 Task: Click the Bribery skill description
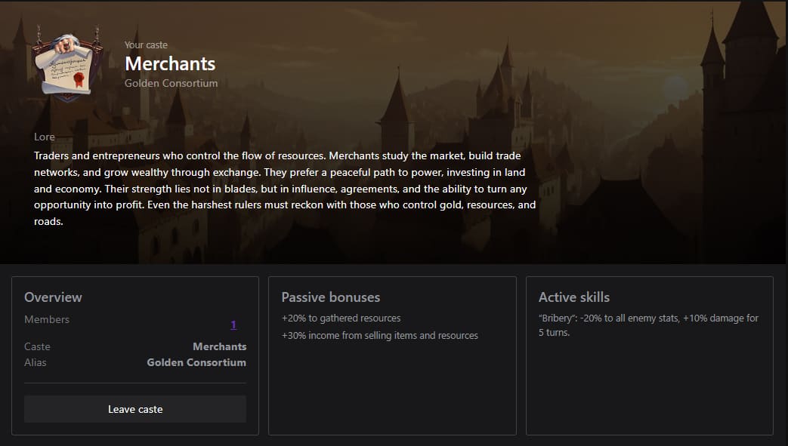point(650,325)
